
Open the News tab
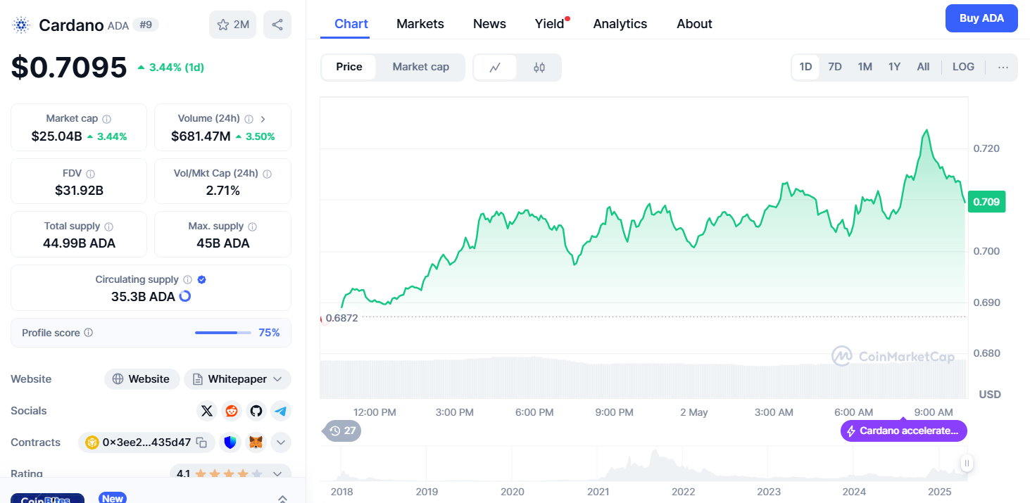pyautogui.click(x=489, y=24)
